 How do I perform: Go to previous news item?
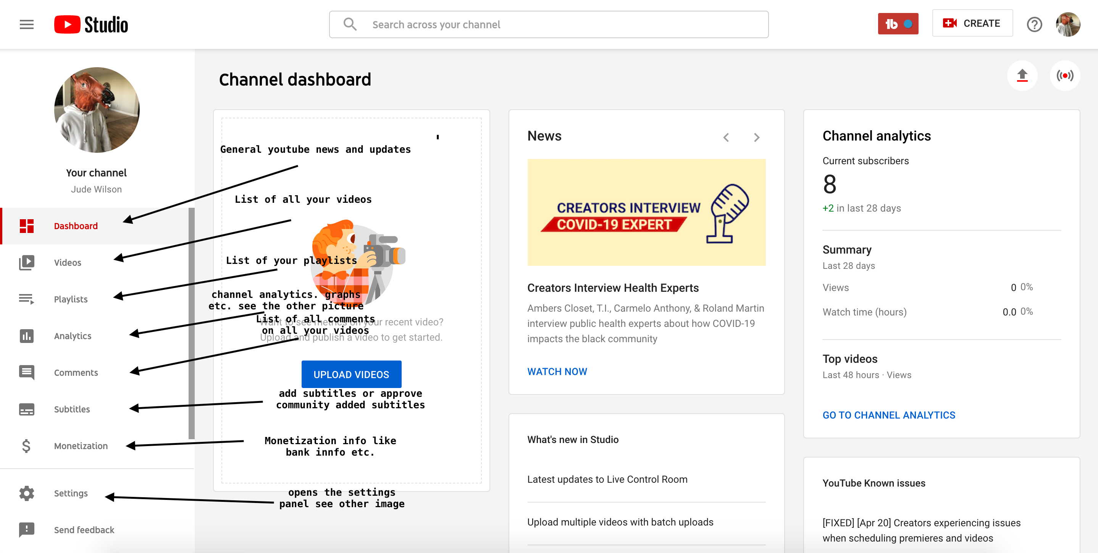tap(726, 137)
